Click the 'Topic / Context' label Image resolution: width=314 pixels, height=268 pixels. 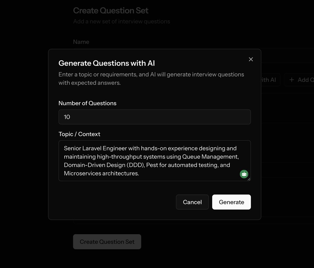(x=79, y=134)
